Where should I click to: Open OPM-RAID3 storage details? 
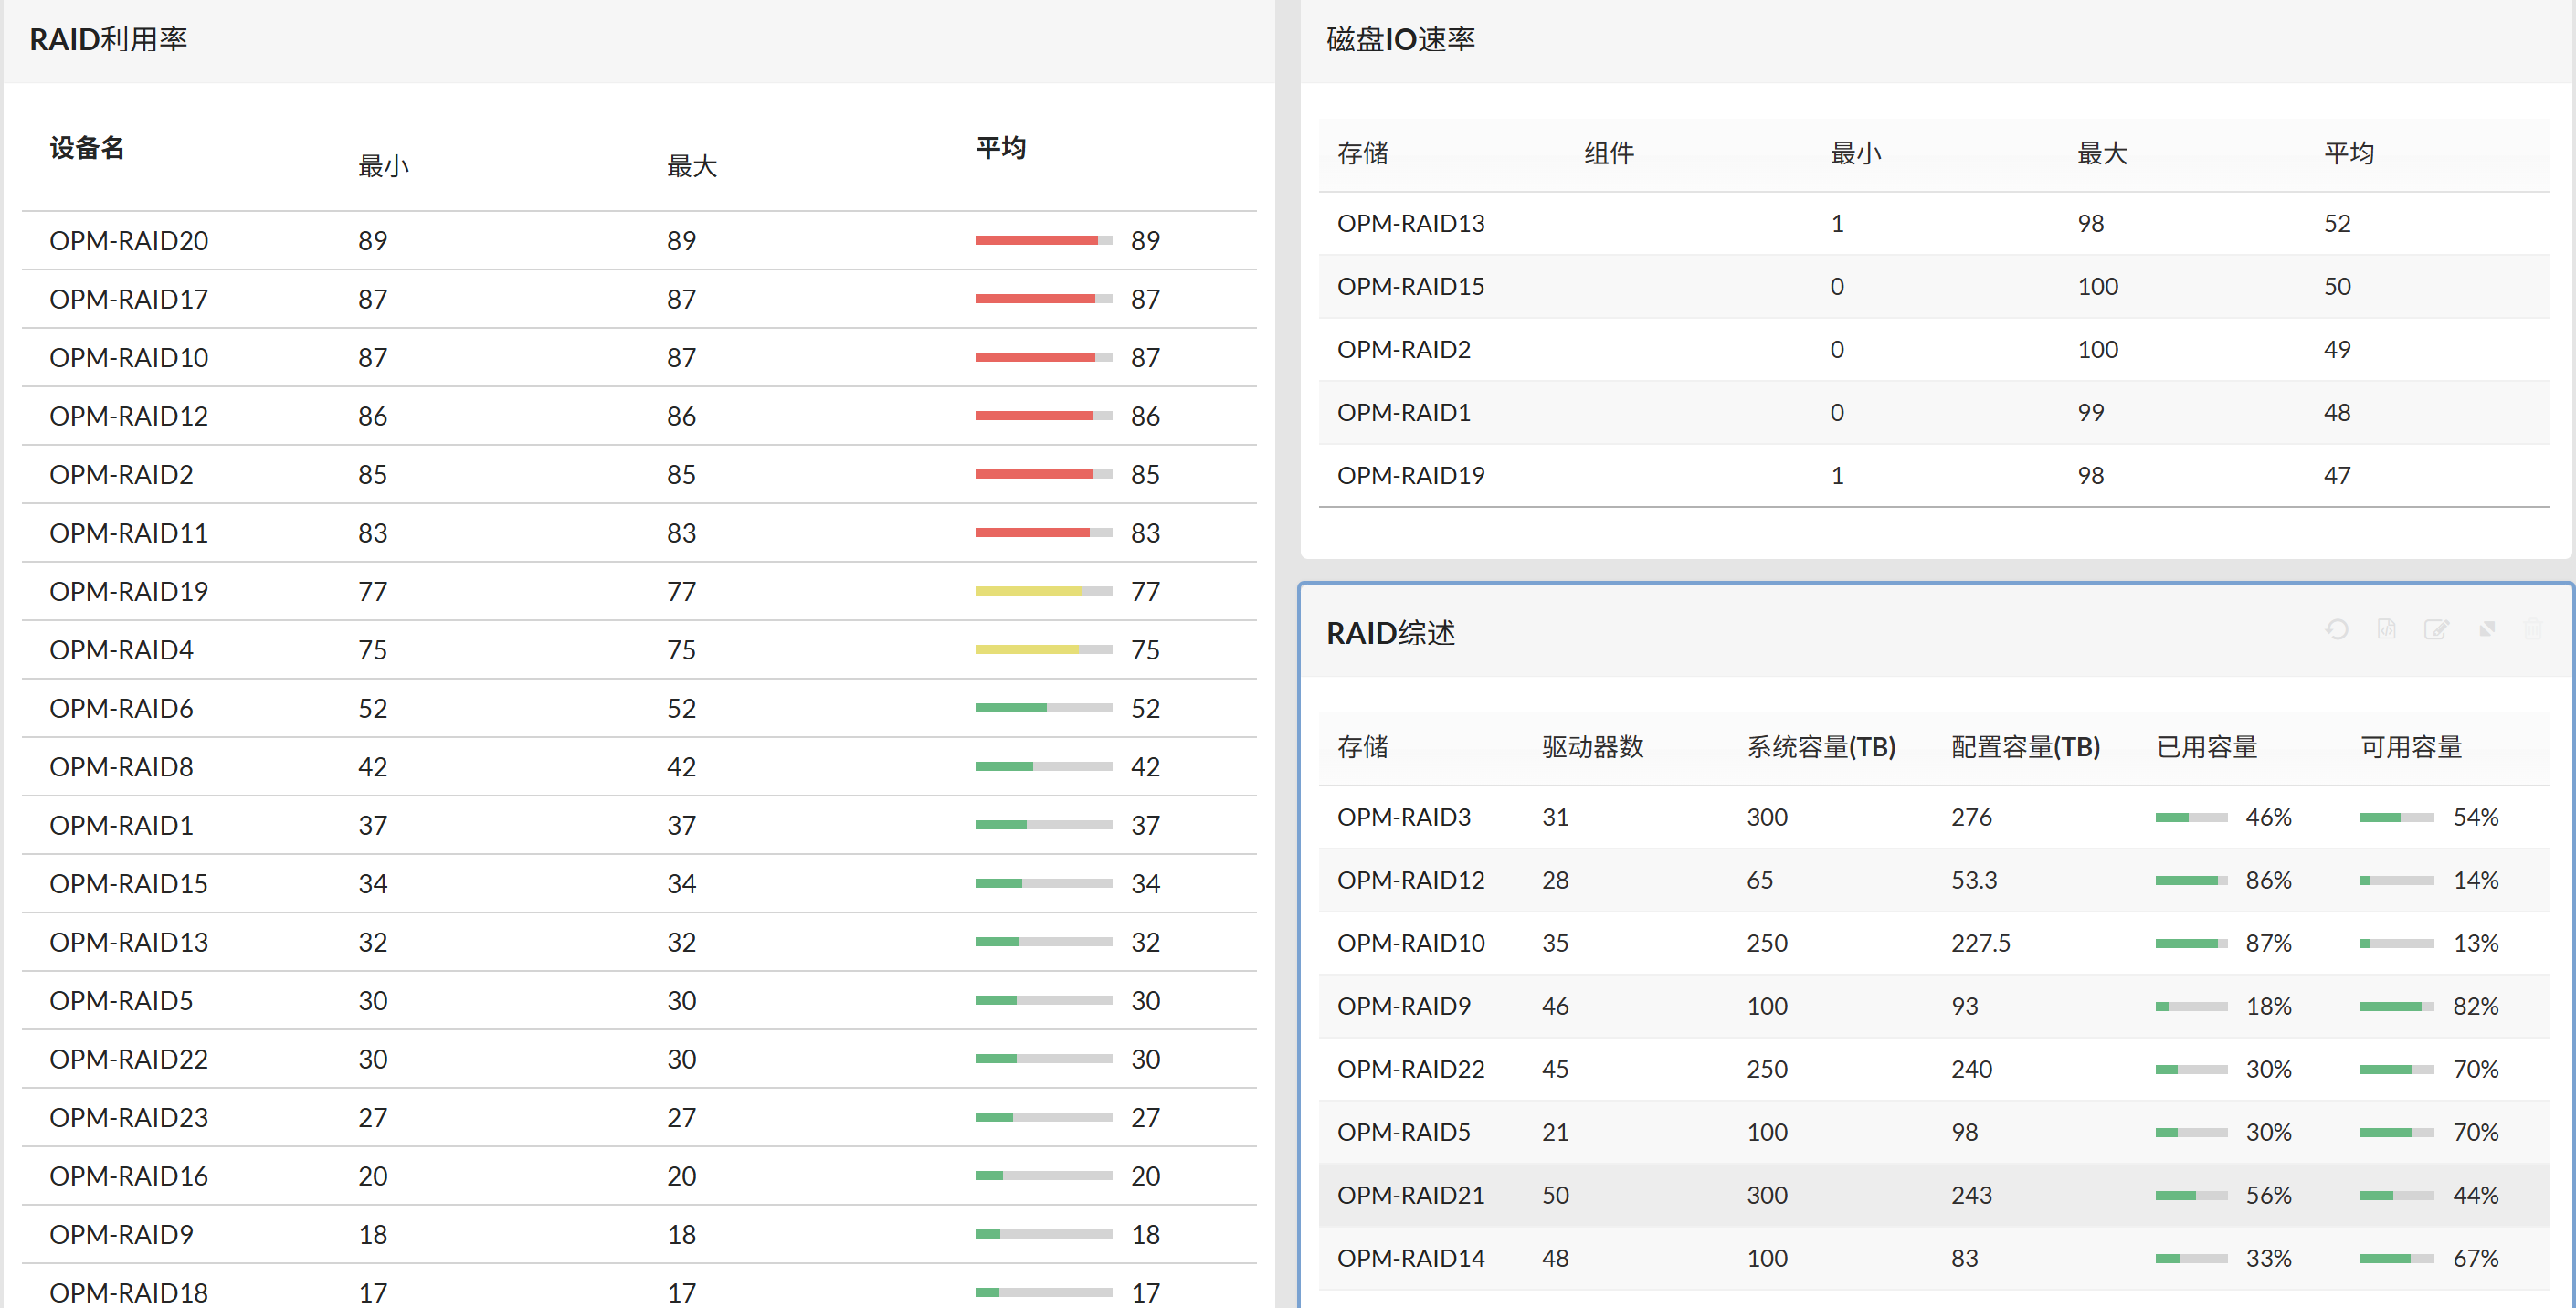pyautogui.click(x=1404, y=817)
